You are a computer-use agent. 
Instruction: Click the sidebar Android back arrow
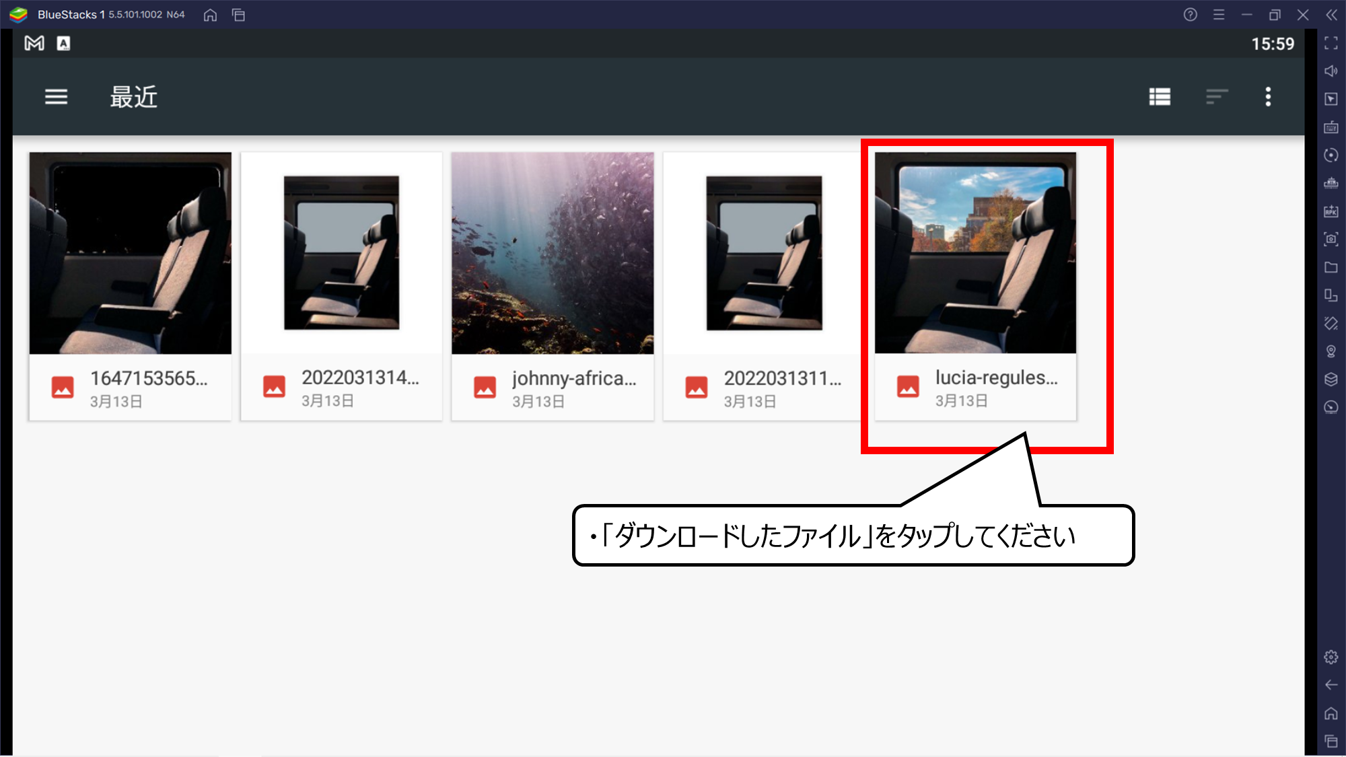1331,685
